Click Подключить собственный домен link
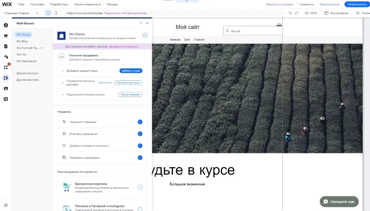This screenshot has width=370, height=211. (x=126, y=13)
